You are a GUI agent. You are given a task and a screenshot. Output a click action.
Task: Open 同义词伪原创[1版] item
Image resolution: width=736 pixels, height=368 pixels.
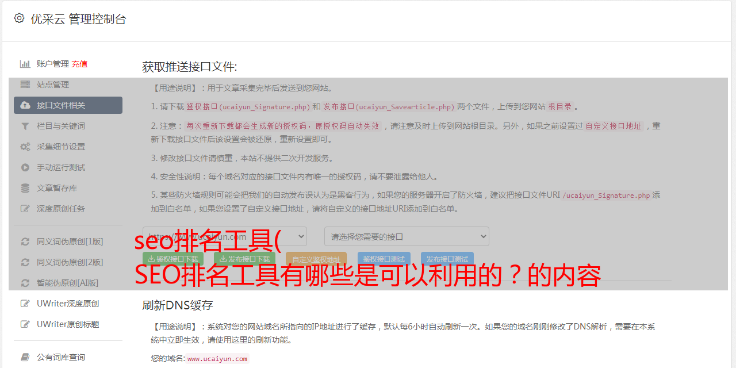click(x=68, y=241)
